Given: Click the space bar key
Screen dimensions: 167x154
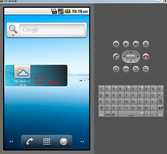Looking at the screenshot, I should pyautogui.click(x=131, y=114).
